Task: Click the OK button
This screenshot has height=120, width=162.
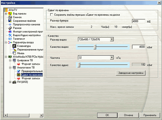Action: pos(107,115)
